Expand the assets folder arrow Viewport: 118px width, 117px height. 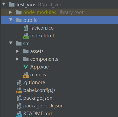[x=17, y=51]
